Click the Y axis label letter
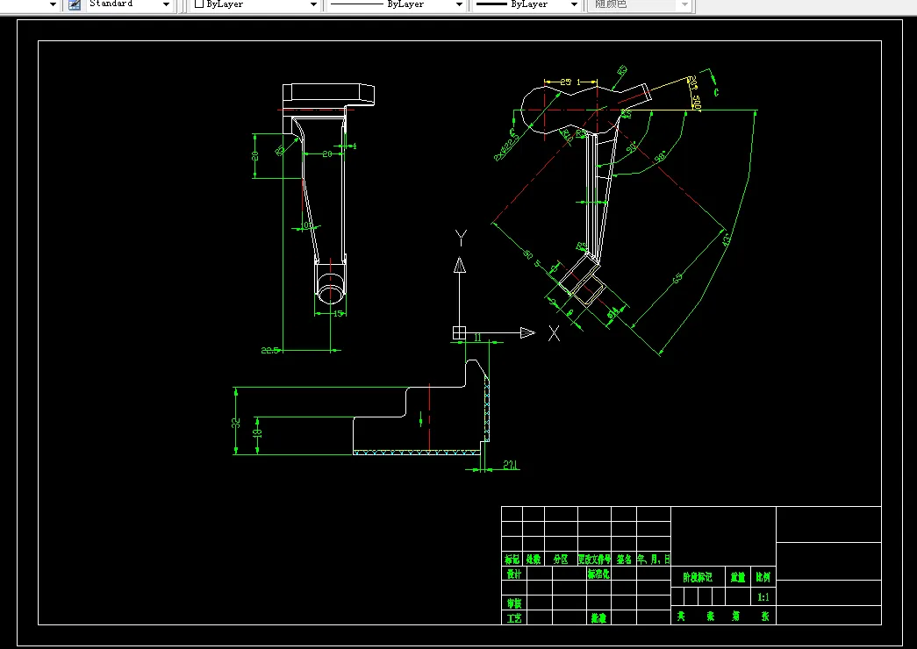Screen dimensions: 917x649 [461, 238]
